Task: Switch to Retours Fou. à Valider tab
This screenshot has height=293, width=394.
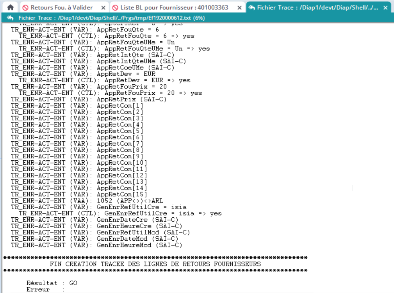Action: 61,7
